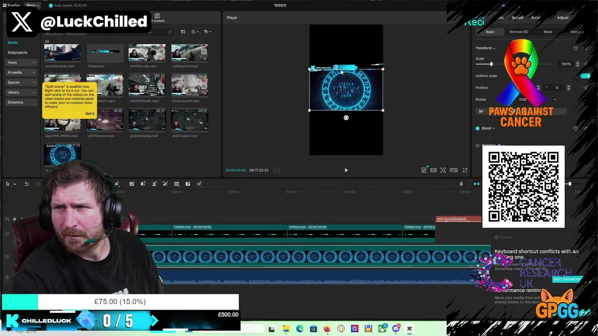Click the aspect ratio icon under Player
Image resolution: width=598 pixels, height=336 pixels.
pos(453,170)
